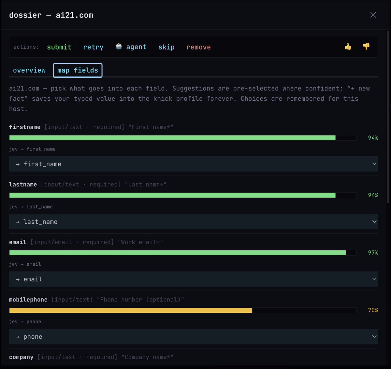391x369 pixels.
Task: Click the "firstname" field label
Action: (x=25, y=127)
